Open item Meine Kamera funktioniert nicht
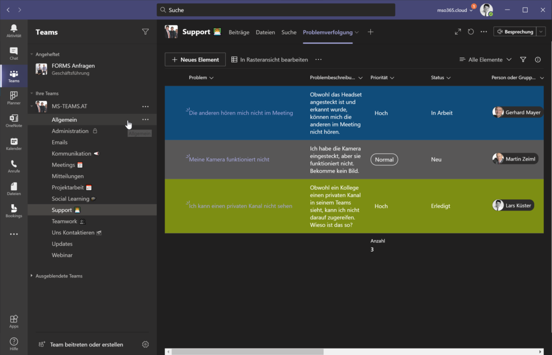The height and width of the screenshot is (355, 552). [229, 159]
